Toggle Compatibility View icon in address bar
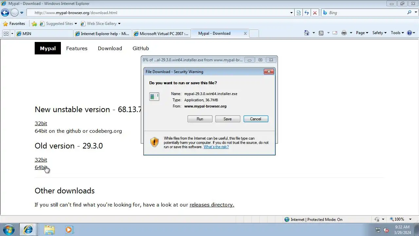 coord(299,13)
